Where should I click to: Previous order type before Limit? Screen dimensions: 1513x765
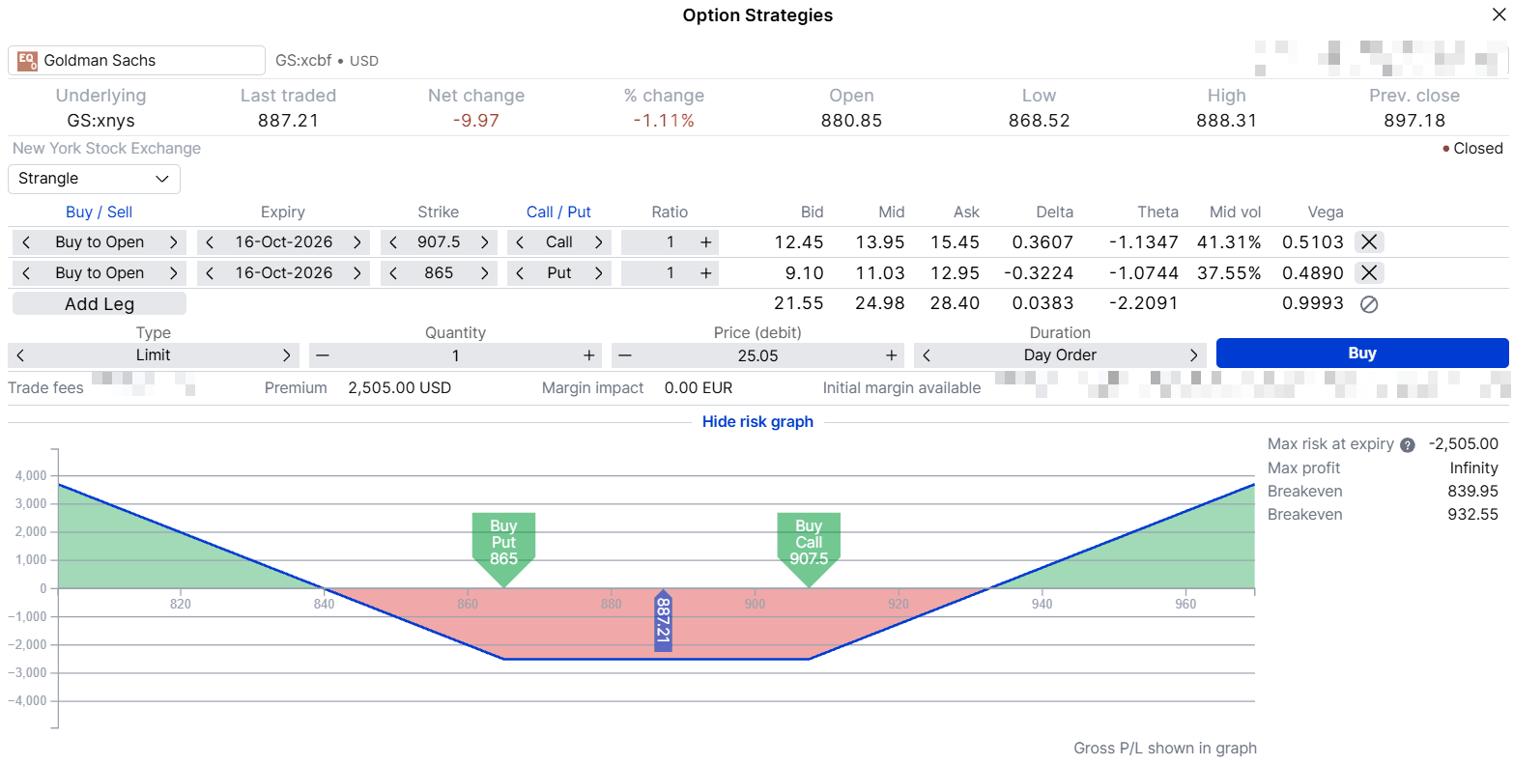[21, 355]
